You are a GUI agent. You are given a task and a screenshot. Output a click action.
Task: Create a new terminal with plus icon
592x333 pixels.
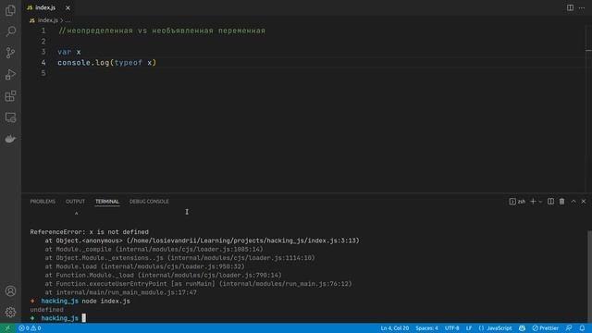pos(533,202)
